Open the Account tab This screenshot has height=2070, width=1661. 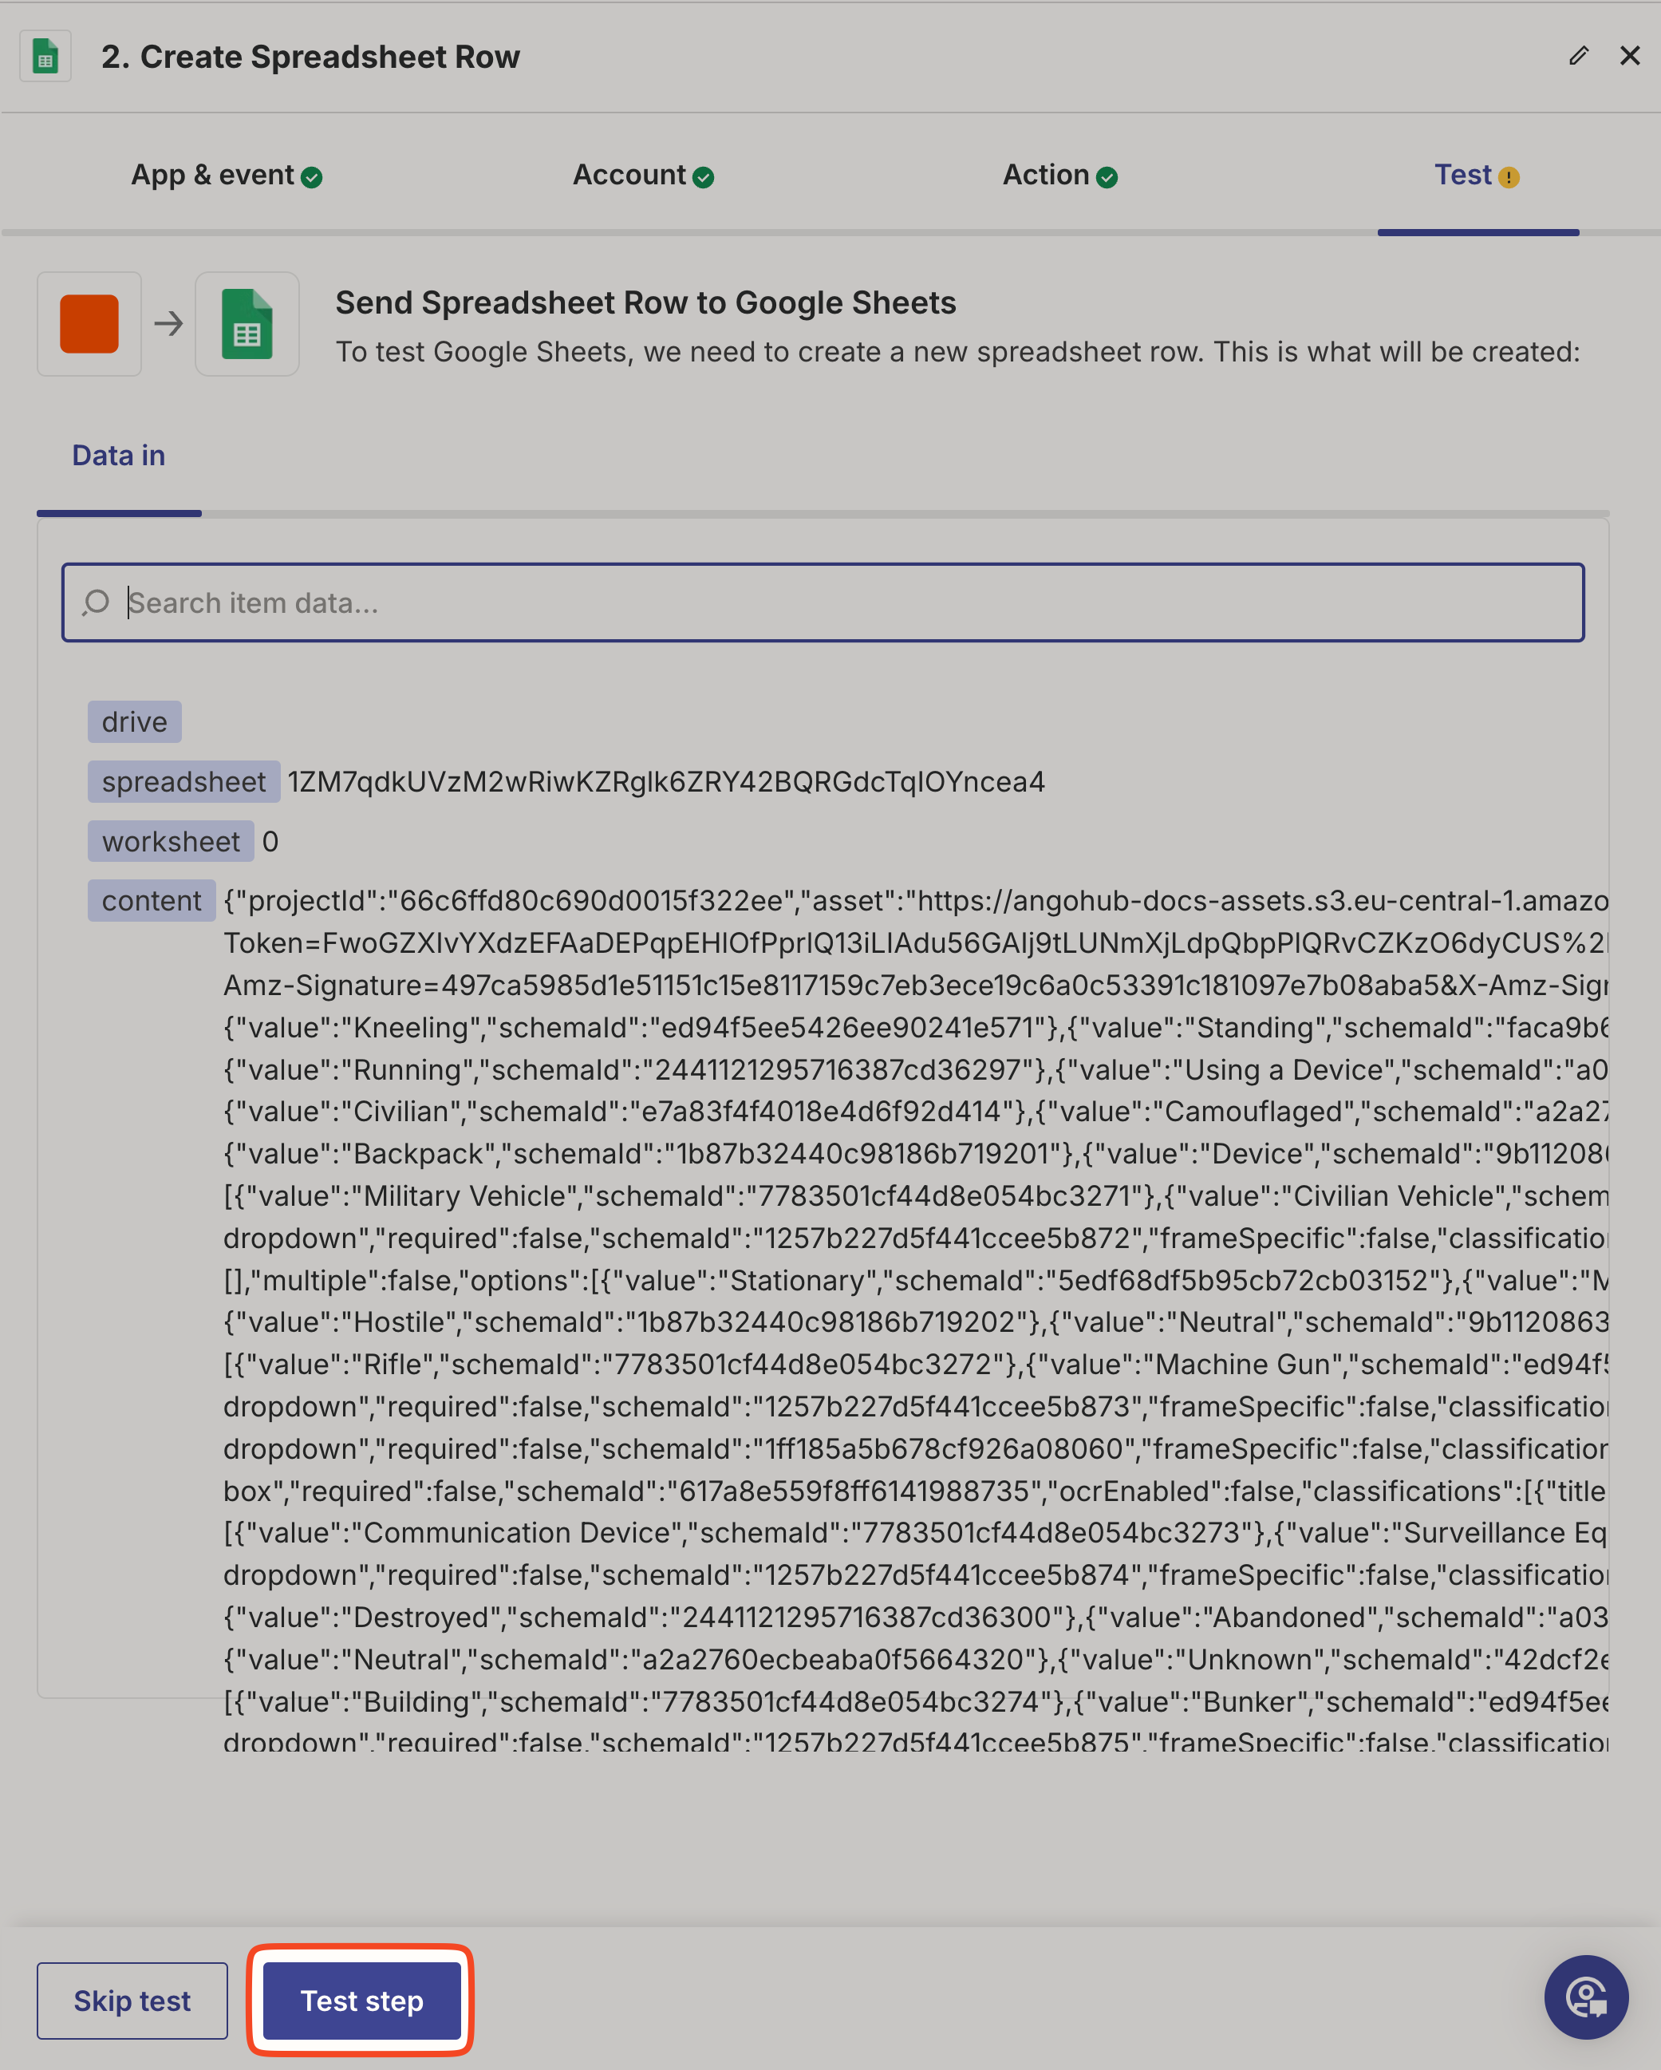click(629, 175)
